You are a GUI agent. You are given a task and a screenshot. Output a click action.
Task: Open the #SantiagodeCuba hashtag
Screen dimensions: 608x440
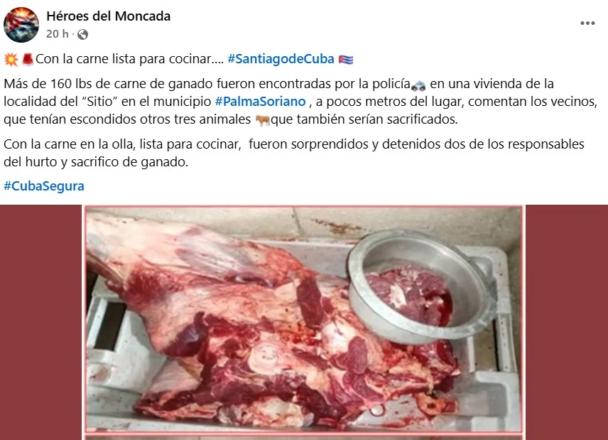281,59
